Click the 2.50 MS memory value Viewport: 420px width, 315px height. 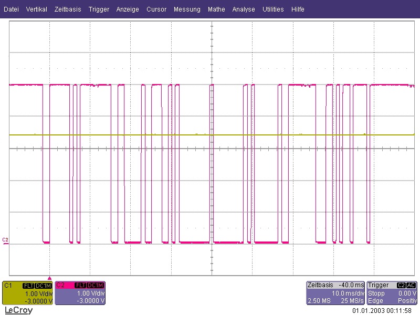319,301
